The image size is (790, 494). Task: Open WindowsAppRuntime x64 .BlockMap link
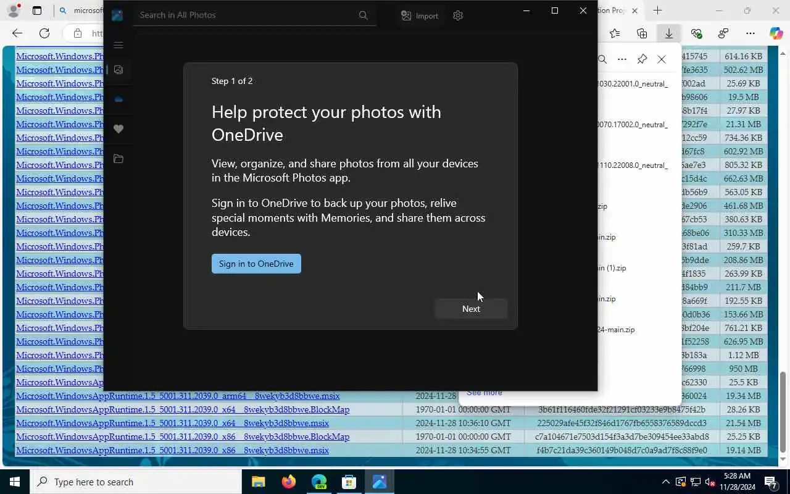[183, 409]
